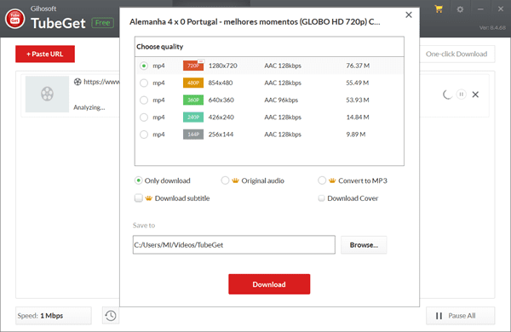Click the 76.37 M file size
Screen dimensions: 511x332
358,66
